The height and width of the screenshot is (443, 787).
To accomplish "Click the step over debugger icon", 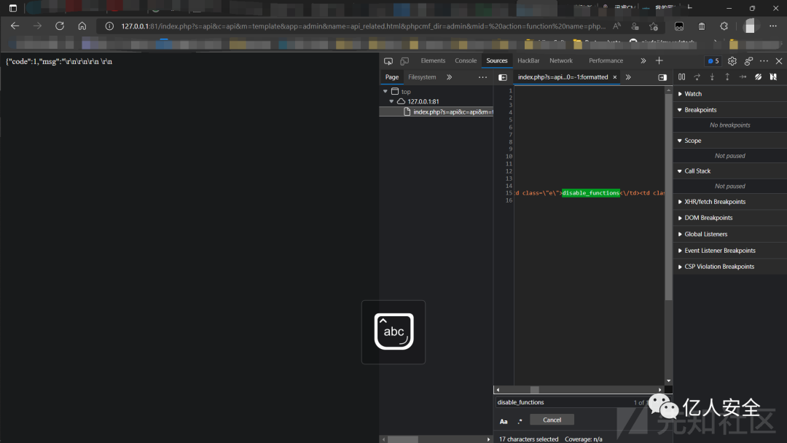I will coord(697,77).
